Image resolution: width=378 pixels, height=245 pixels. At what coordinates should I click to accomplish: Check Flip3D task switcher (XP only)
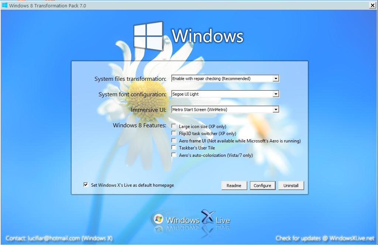173,133
